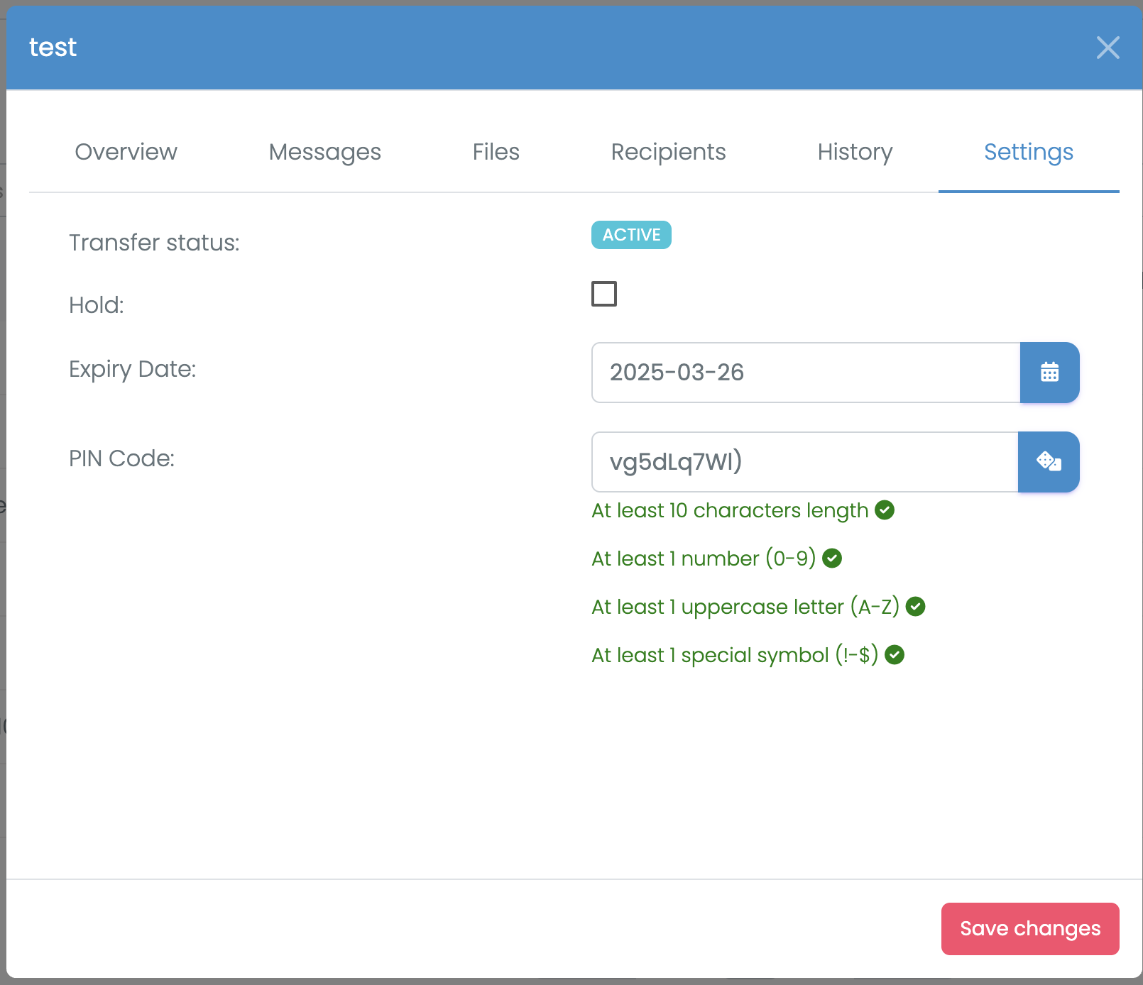Click the uppercase letter requirement checkmark

click(915, 607)
